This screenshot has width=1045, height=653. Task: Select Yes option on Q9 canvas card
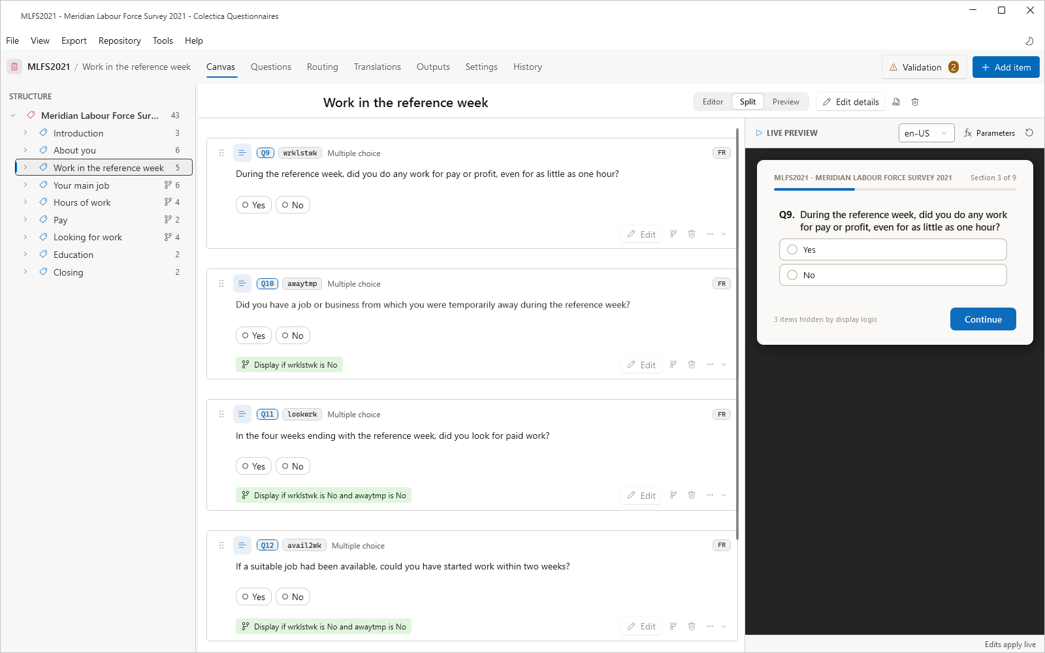pos(253,205)
